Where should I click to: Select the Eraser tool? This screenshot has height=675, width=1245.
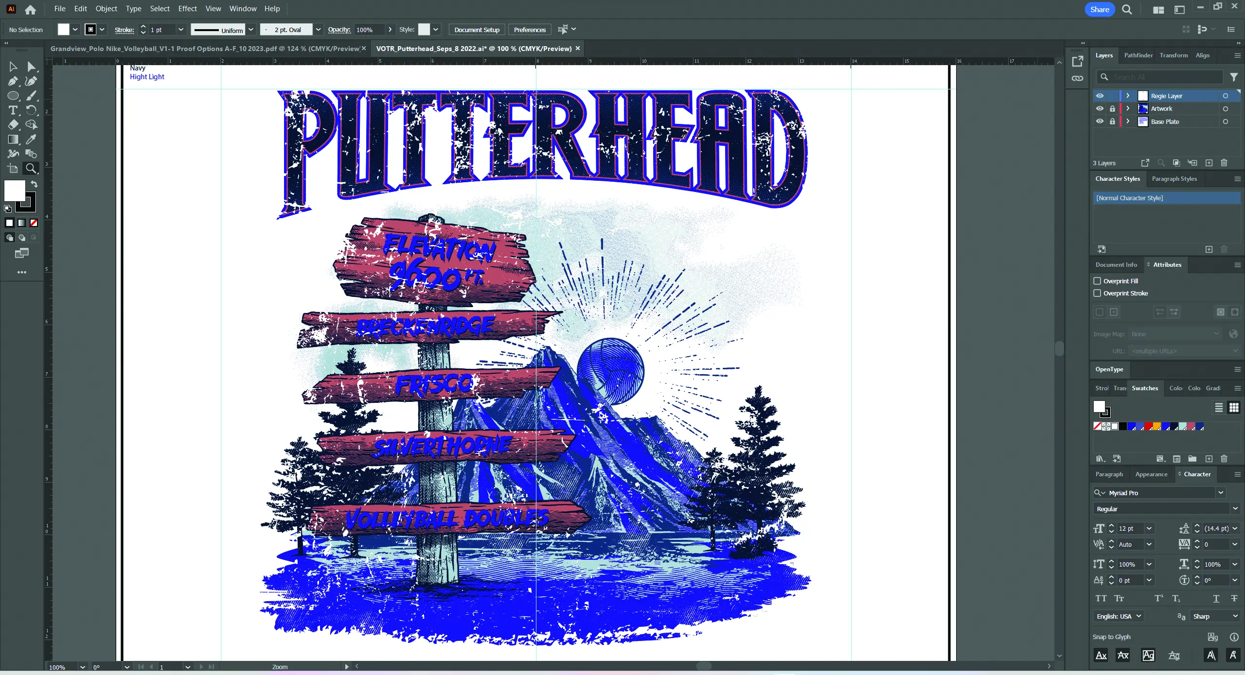(x=13, y=125)
